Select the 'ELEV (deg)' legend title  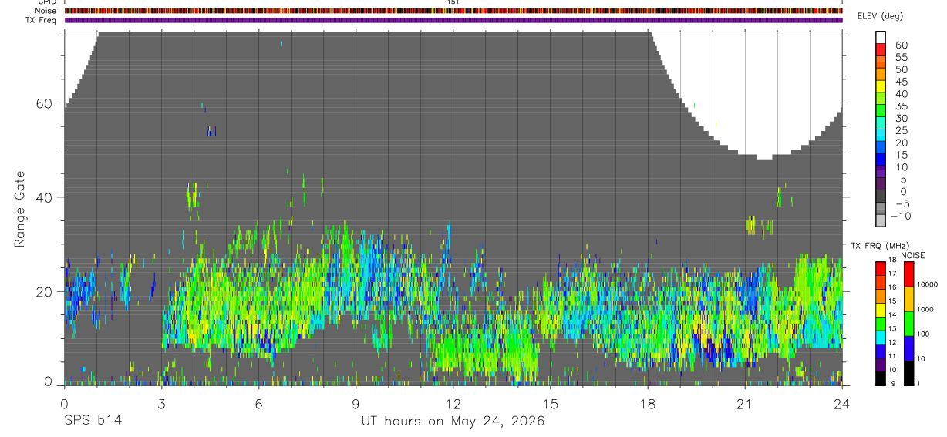coord(881,16)
